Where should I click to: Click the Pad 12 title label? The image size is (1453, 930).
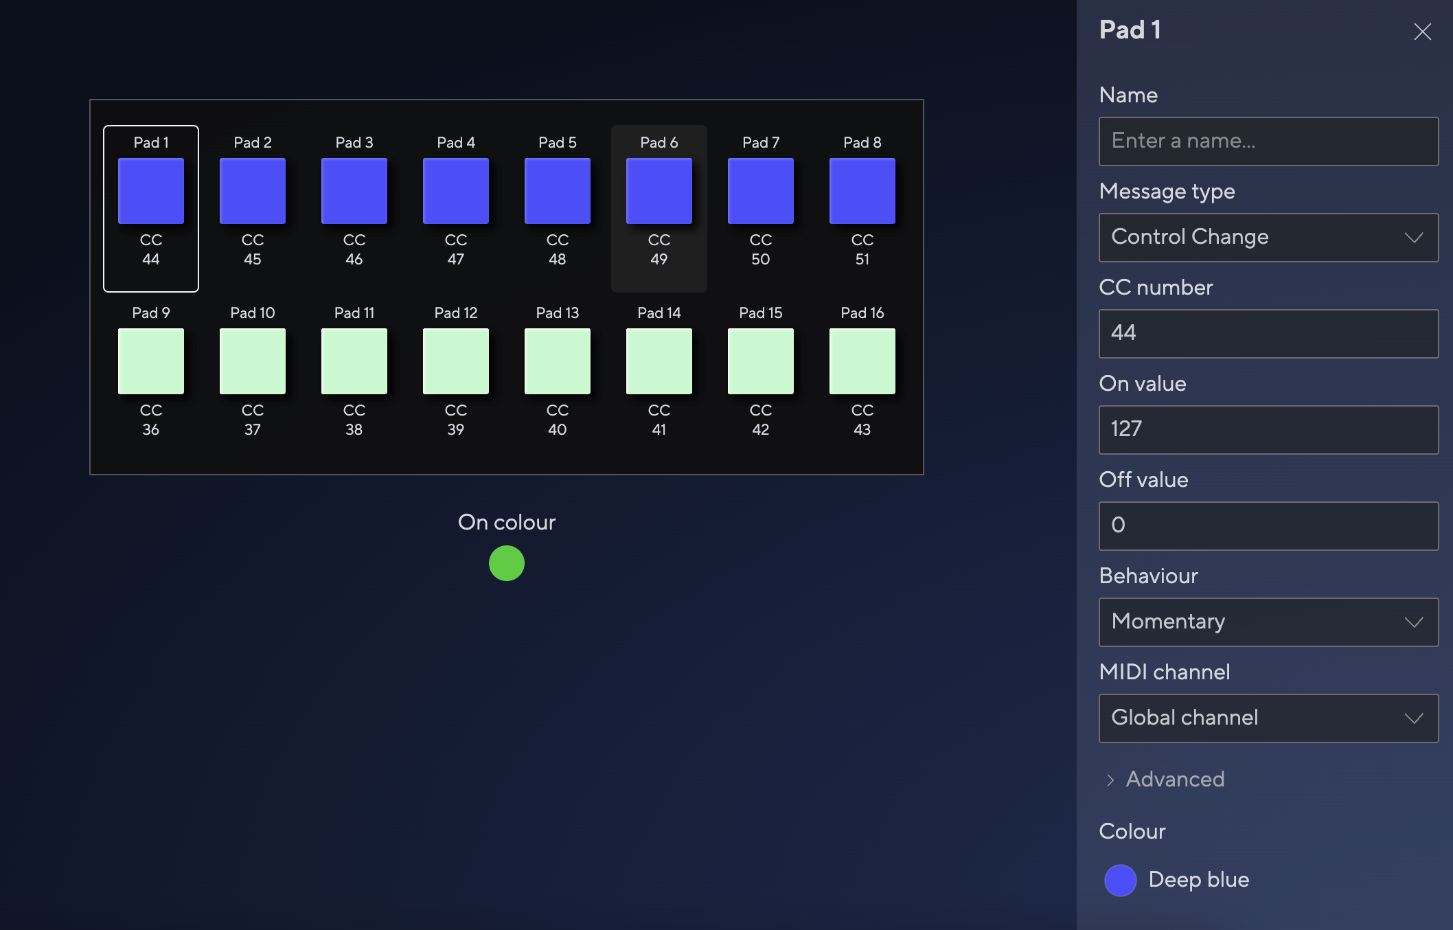click(456, 313)
